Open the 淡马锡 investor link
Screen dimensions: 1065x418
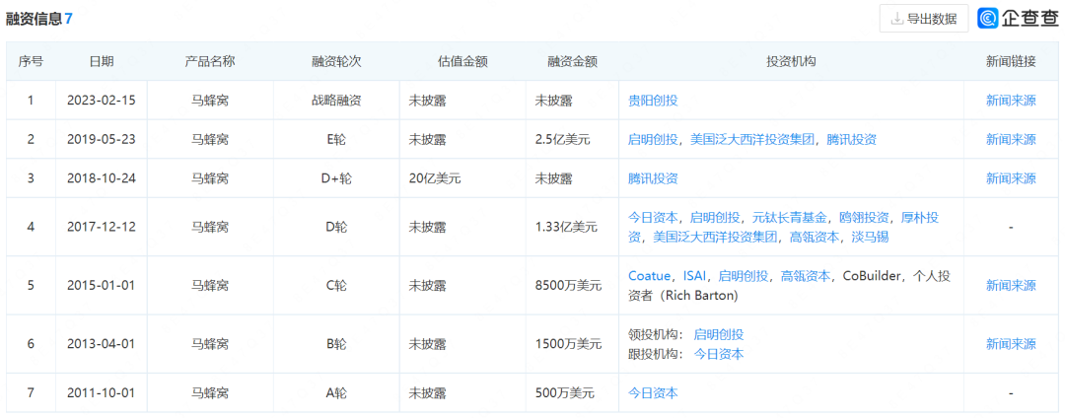(870, 238)
